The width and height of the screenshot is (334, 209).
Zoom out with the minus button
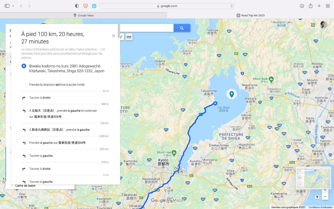pyautogui.click(x=325, y=197)
